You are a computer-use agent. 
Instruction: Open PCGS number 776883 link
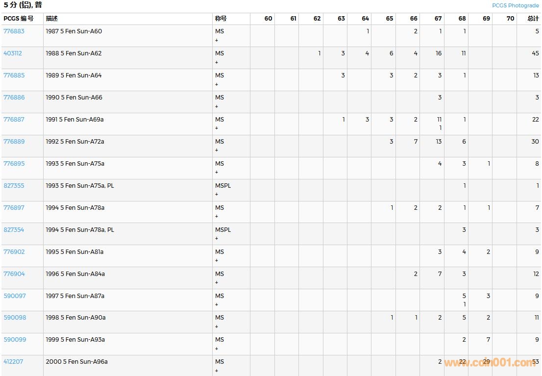pos(14,31)
